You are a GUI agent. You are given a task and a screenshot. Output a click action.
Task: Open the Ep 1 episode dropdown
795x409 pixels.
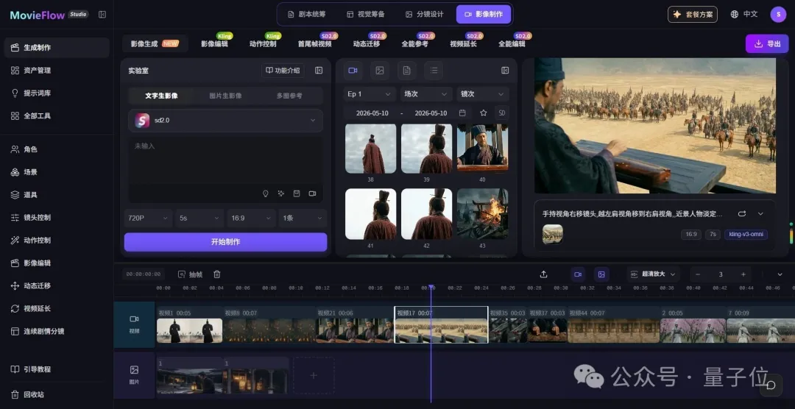pyautogui.click(x=370, y=94)
